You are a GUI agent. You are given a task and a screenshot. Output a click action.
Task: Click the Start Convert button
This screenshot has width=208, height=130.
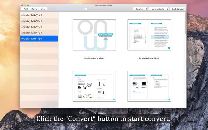pos(177,9)
